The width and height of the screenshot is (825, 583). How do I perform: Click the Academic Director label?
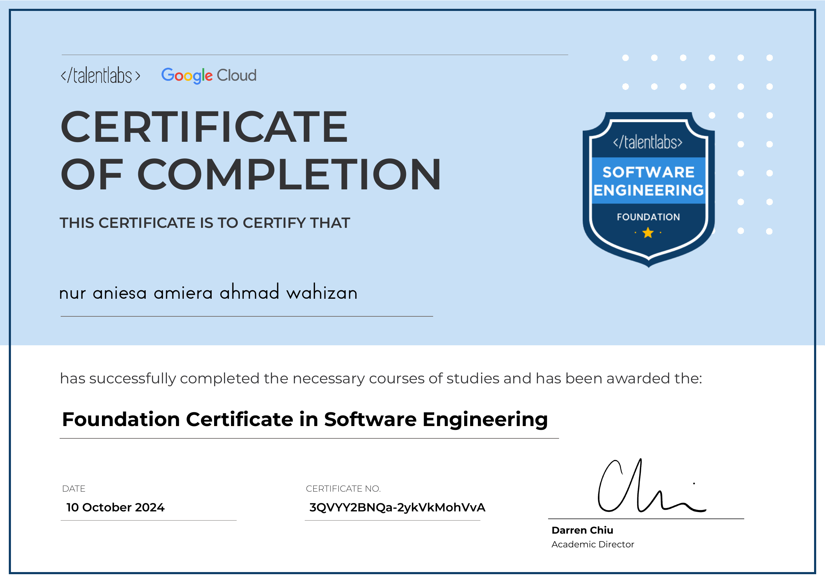(592, 545)
